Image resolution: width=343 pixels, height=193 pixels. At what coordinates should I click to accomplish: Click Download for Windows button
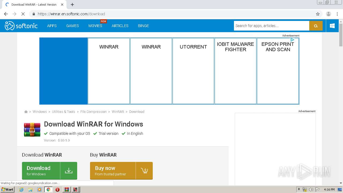(x=50, y=170)
